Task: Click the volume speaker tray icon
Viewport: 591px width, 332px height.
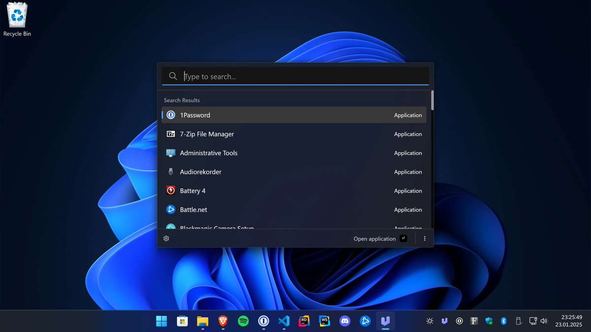Action: [x=544, y=321]
